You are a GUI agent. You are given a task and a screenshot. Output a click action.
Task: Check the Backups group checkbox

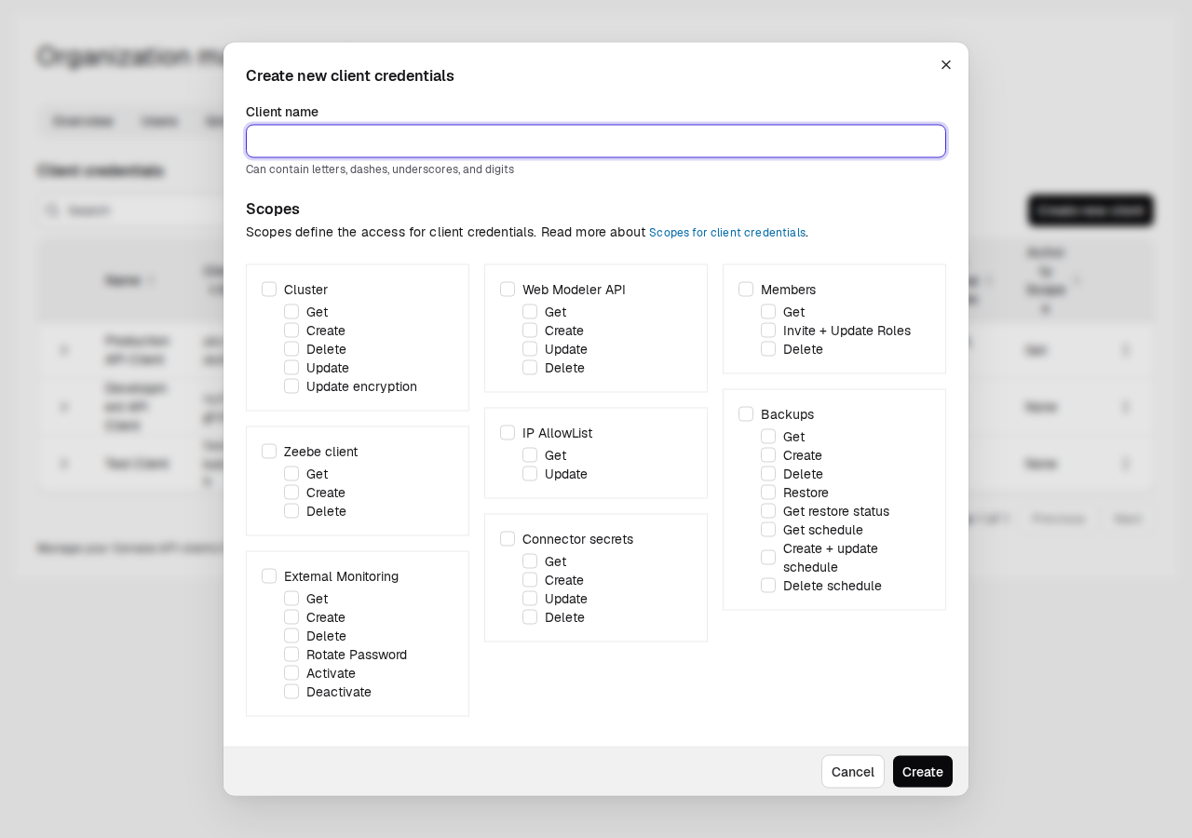coord(746,414)
